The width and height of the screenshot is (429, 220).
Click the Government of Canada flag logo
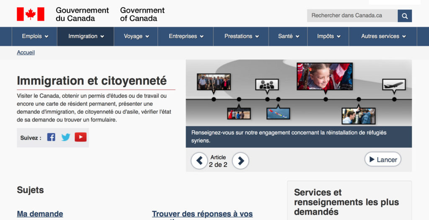(31, 14)
